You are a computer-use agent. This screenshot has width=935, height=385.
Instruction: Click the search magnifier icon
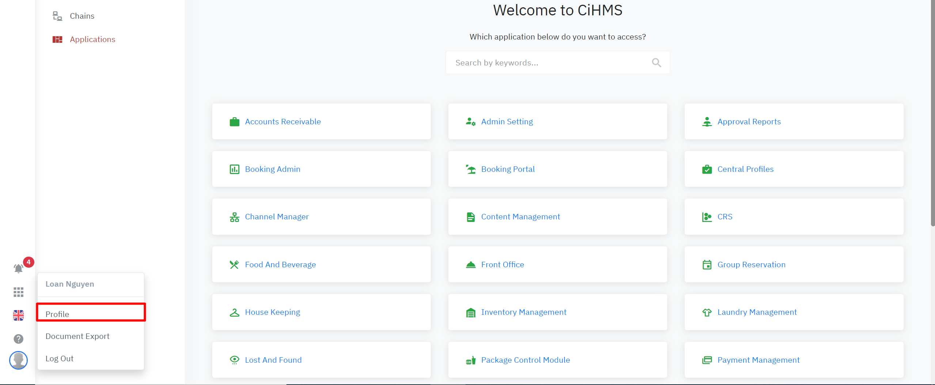tap(657, 63)
